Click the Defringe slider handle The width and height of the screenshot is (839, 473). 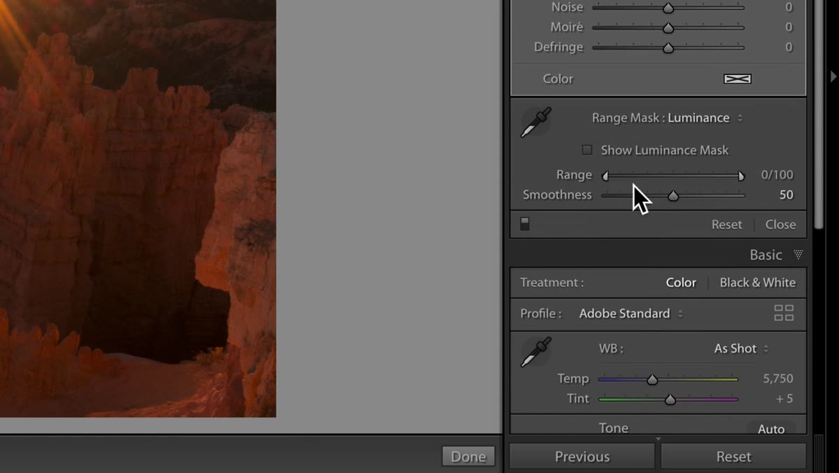[668, 48]
